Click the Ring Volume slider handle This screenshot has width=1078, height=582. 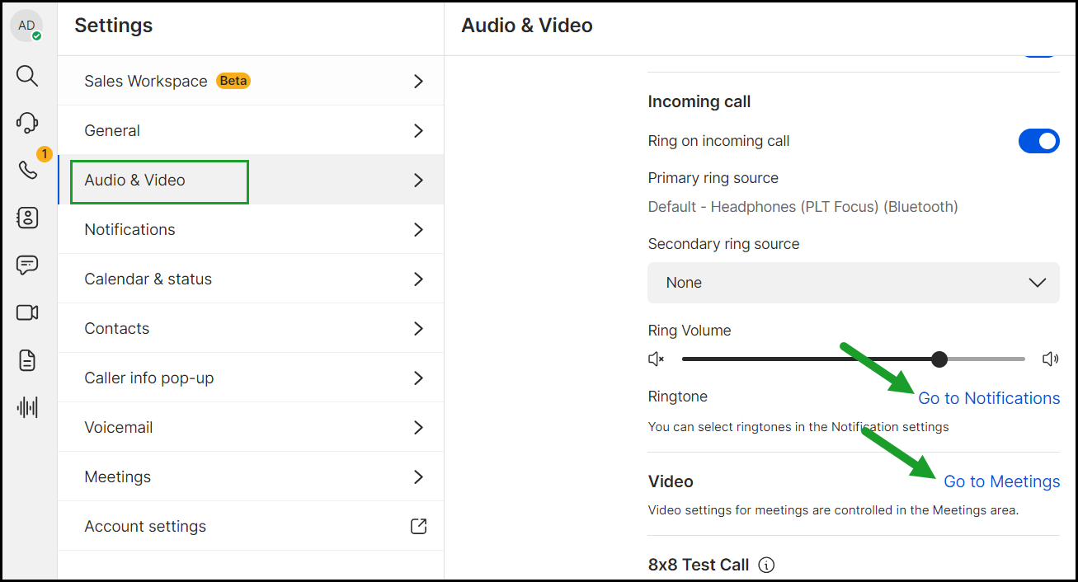[939, 359]
